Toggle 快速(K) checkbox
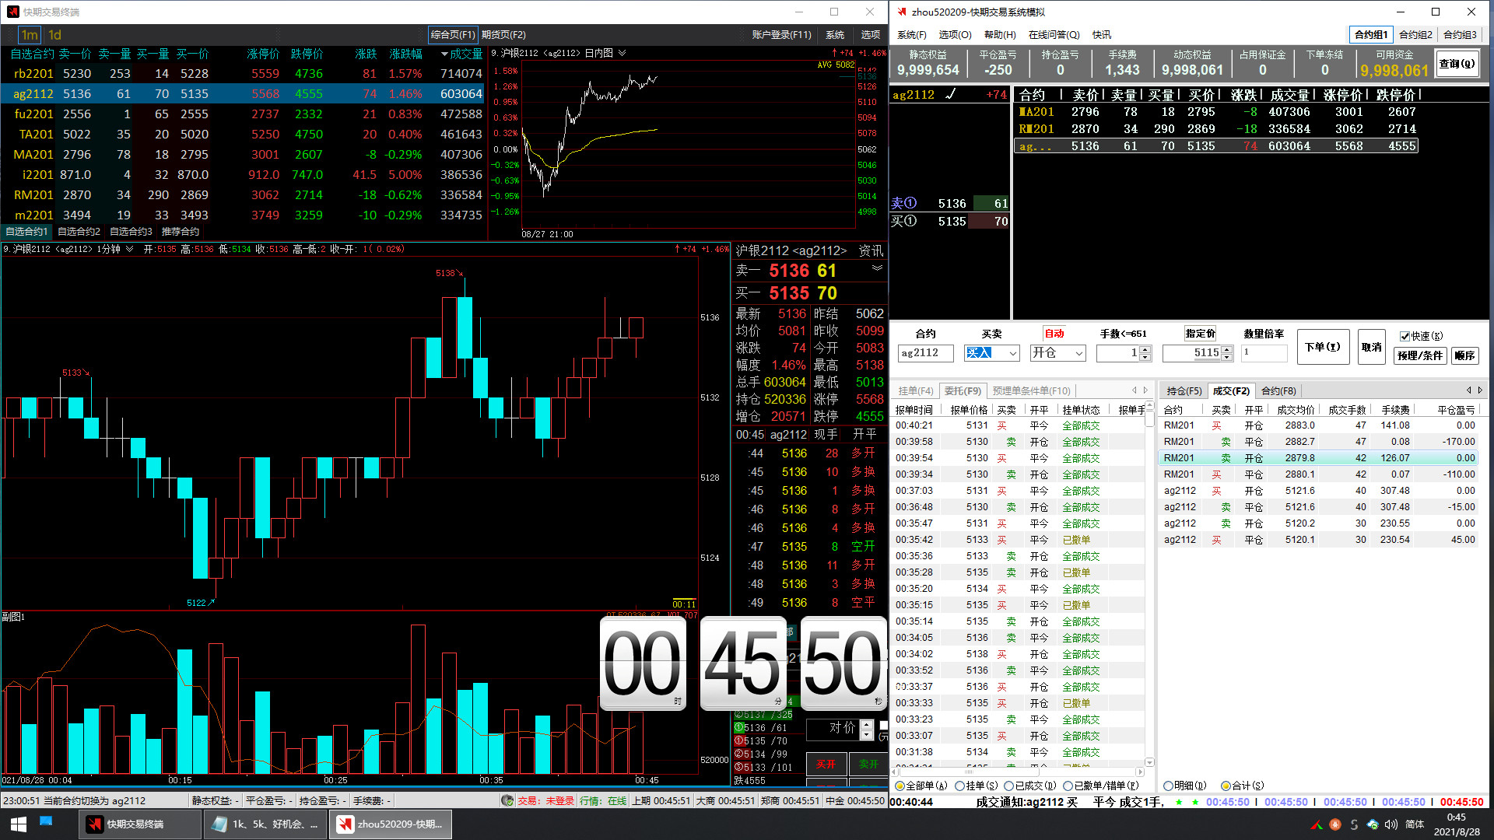Screen dimensions: 1494x840 [x=1405, y=336]
